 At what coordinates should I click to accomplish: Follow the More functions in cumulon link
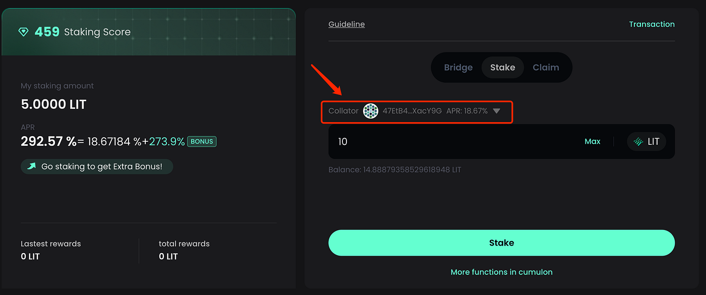501,272
